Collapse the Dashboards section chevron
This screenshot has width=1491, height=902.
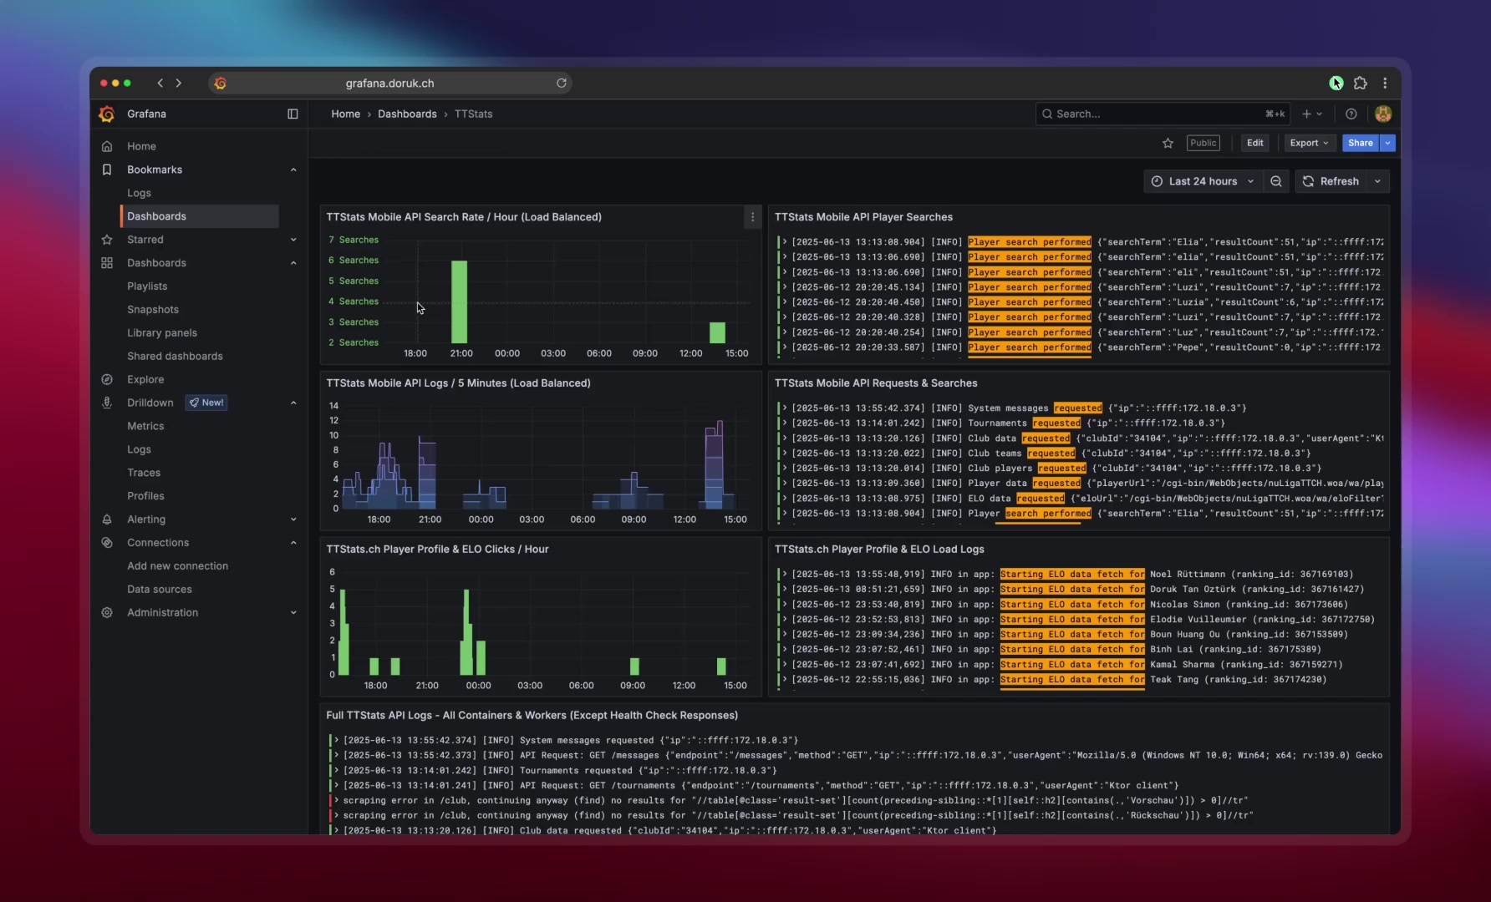293,263
